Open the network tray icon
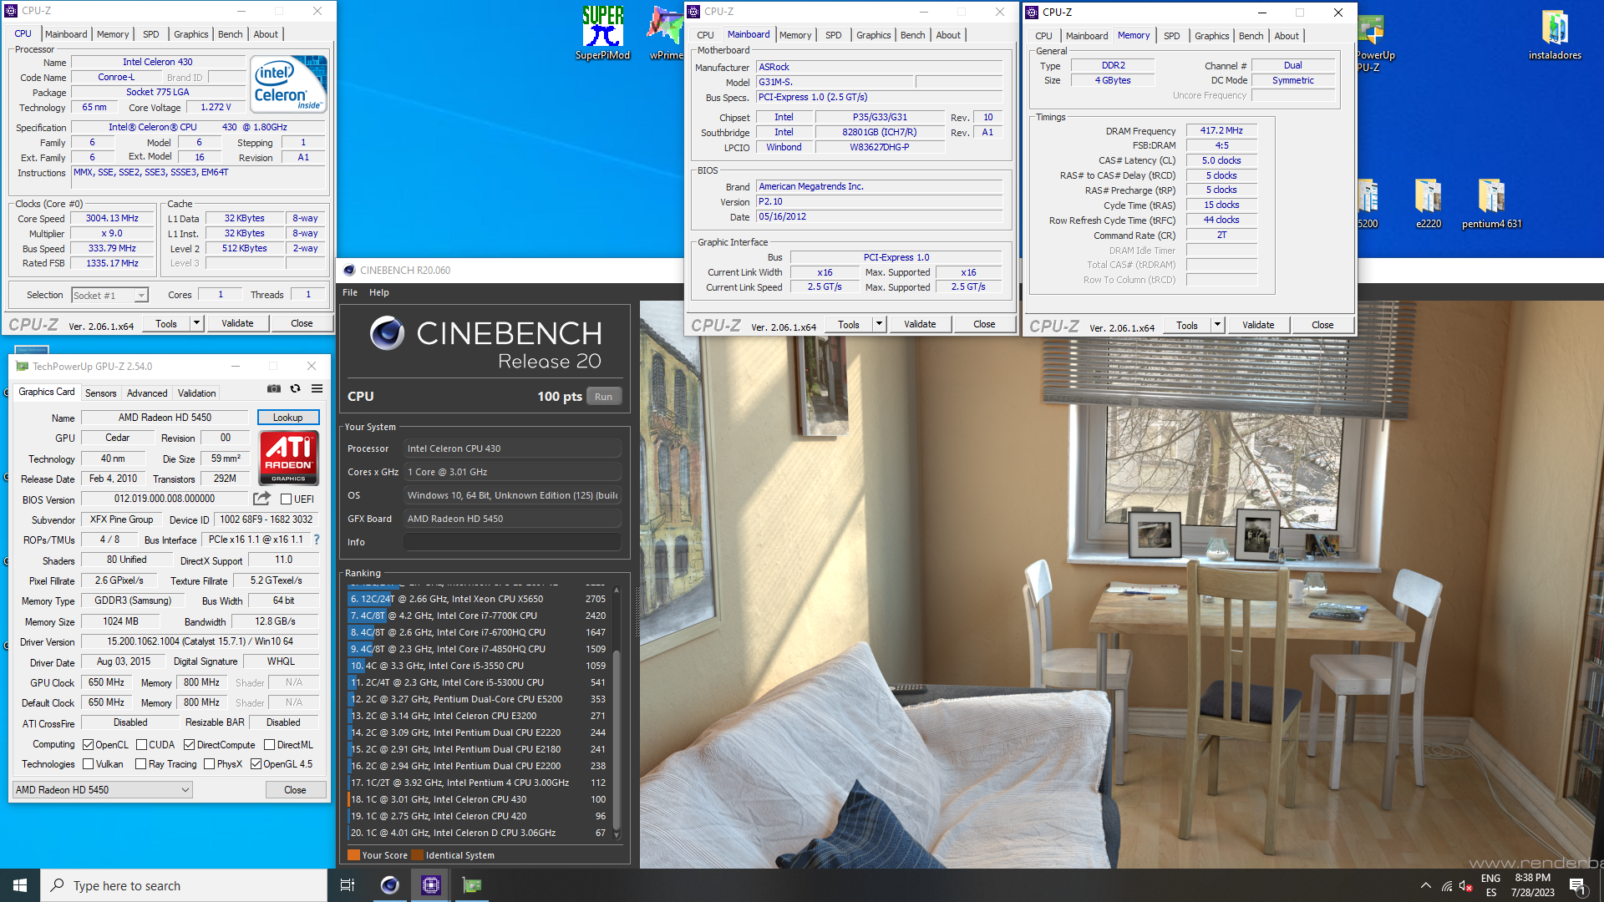Screen dimensions: 1604x902 click(x=1447, y=886)
